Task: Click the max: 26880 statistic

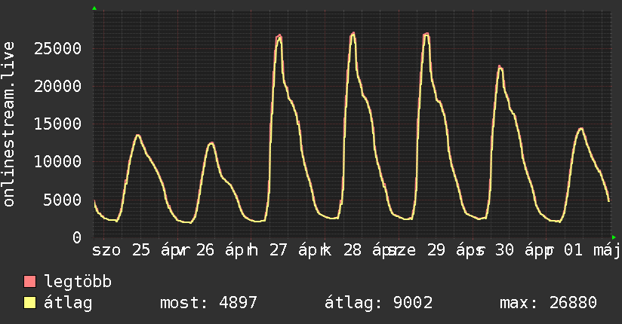Action: 548,303
